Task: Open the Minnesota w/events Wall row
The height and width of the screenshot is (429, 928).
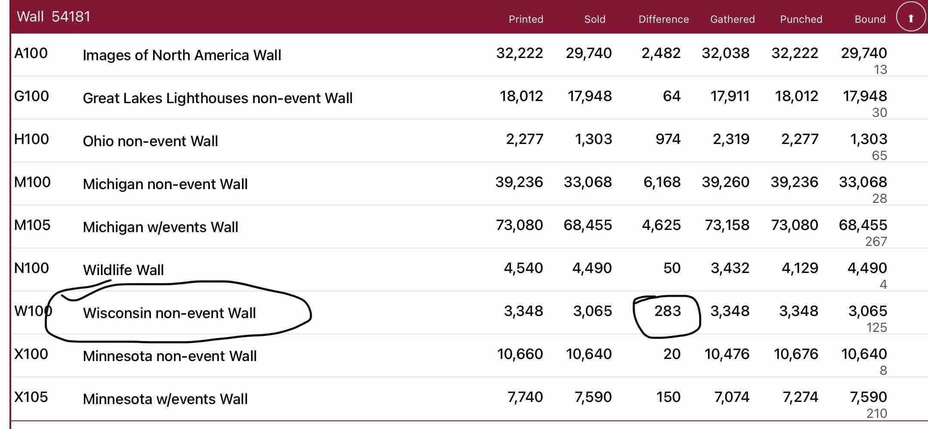Action: [x=165, y=399]
